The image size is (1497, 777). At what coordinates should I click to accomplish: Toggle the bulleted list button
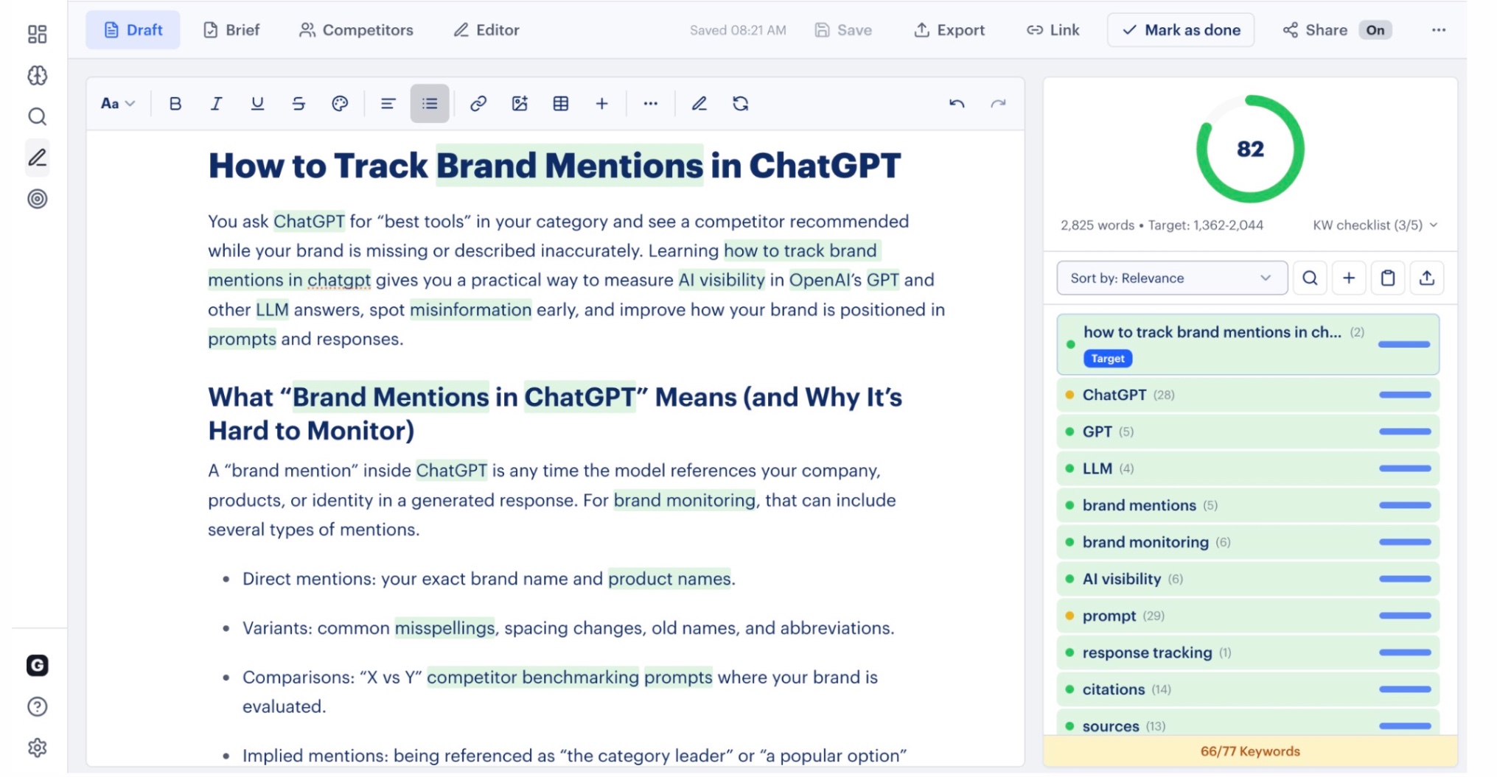[x=430, y=104]
